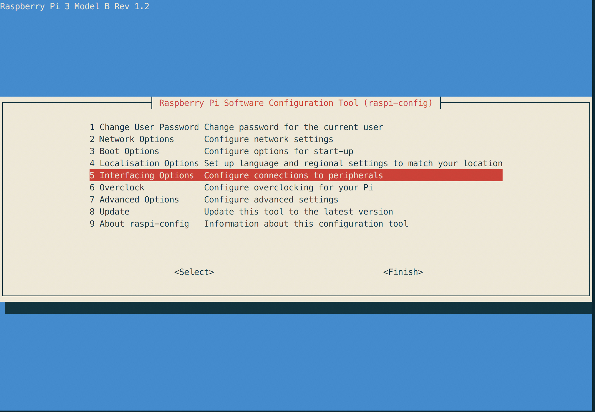Click 'Information about this configuration tool' text
Screen dimensions: 595x412
click(306, 224)
